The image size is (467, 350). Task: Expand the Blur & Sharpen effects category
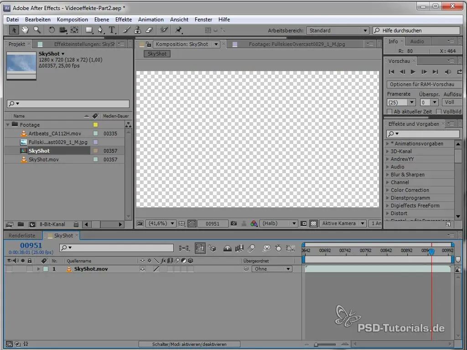coord(388,175)
